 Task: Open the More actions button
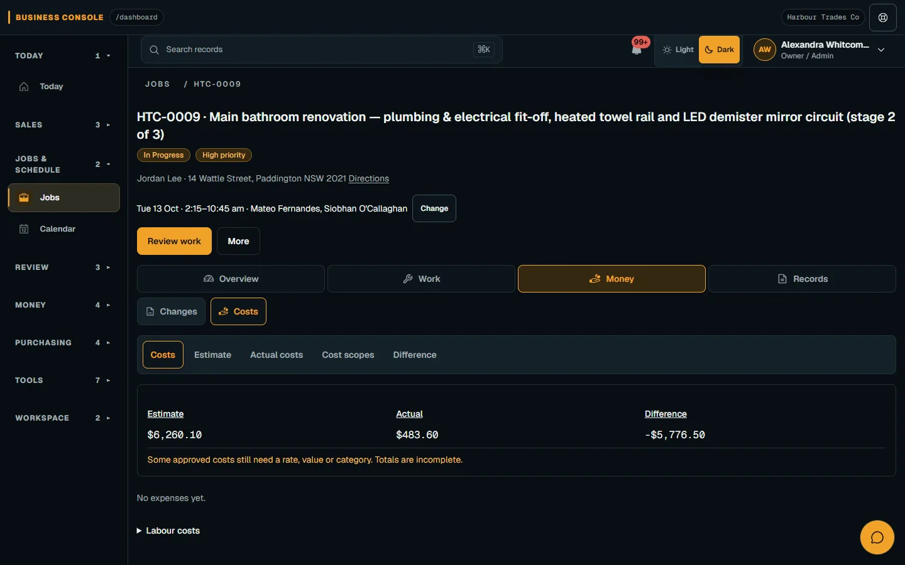click(238, 241)
